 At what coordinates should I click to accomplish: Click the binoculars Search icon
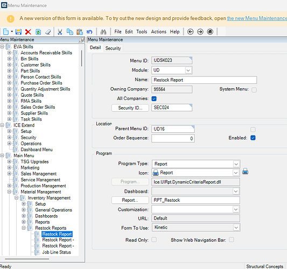tap(103, 32)
